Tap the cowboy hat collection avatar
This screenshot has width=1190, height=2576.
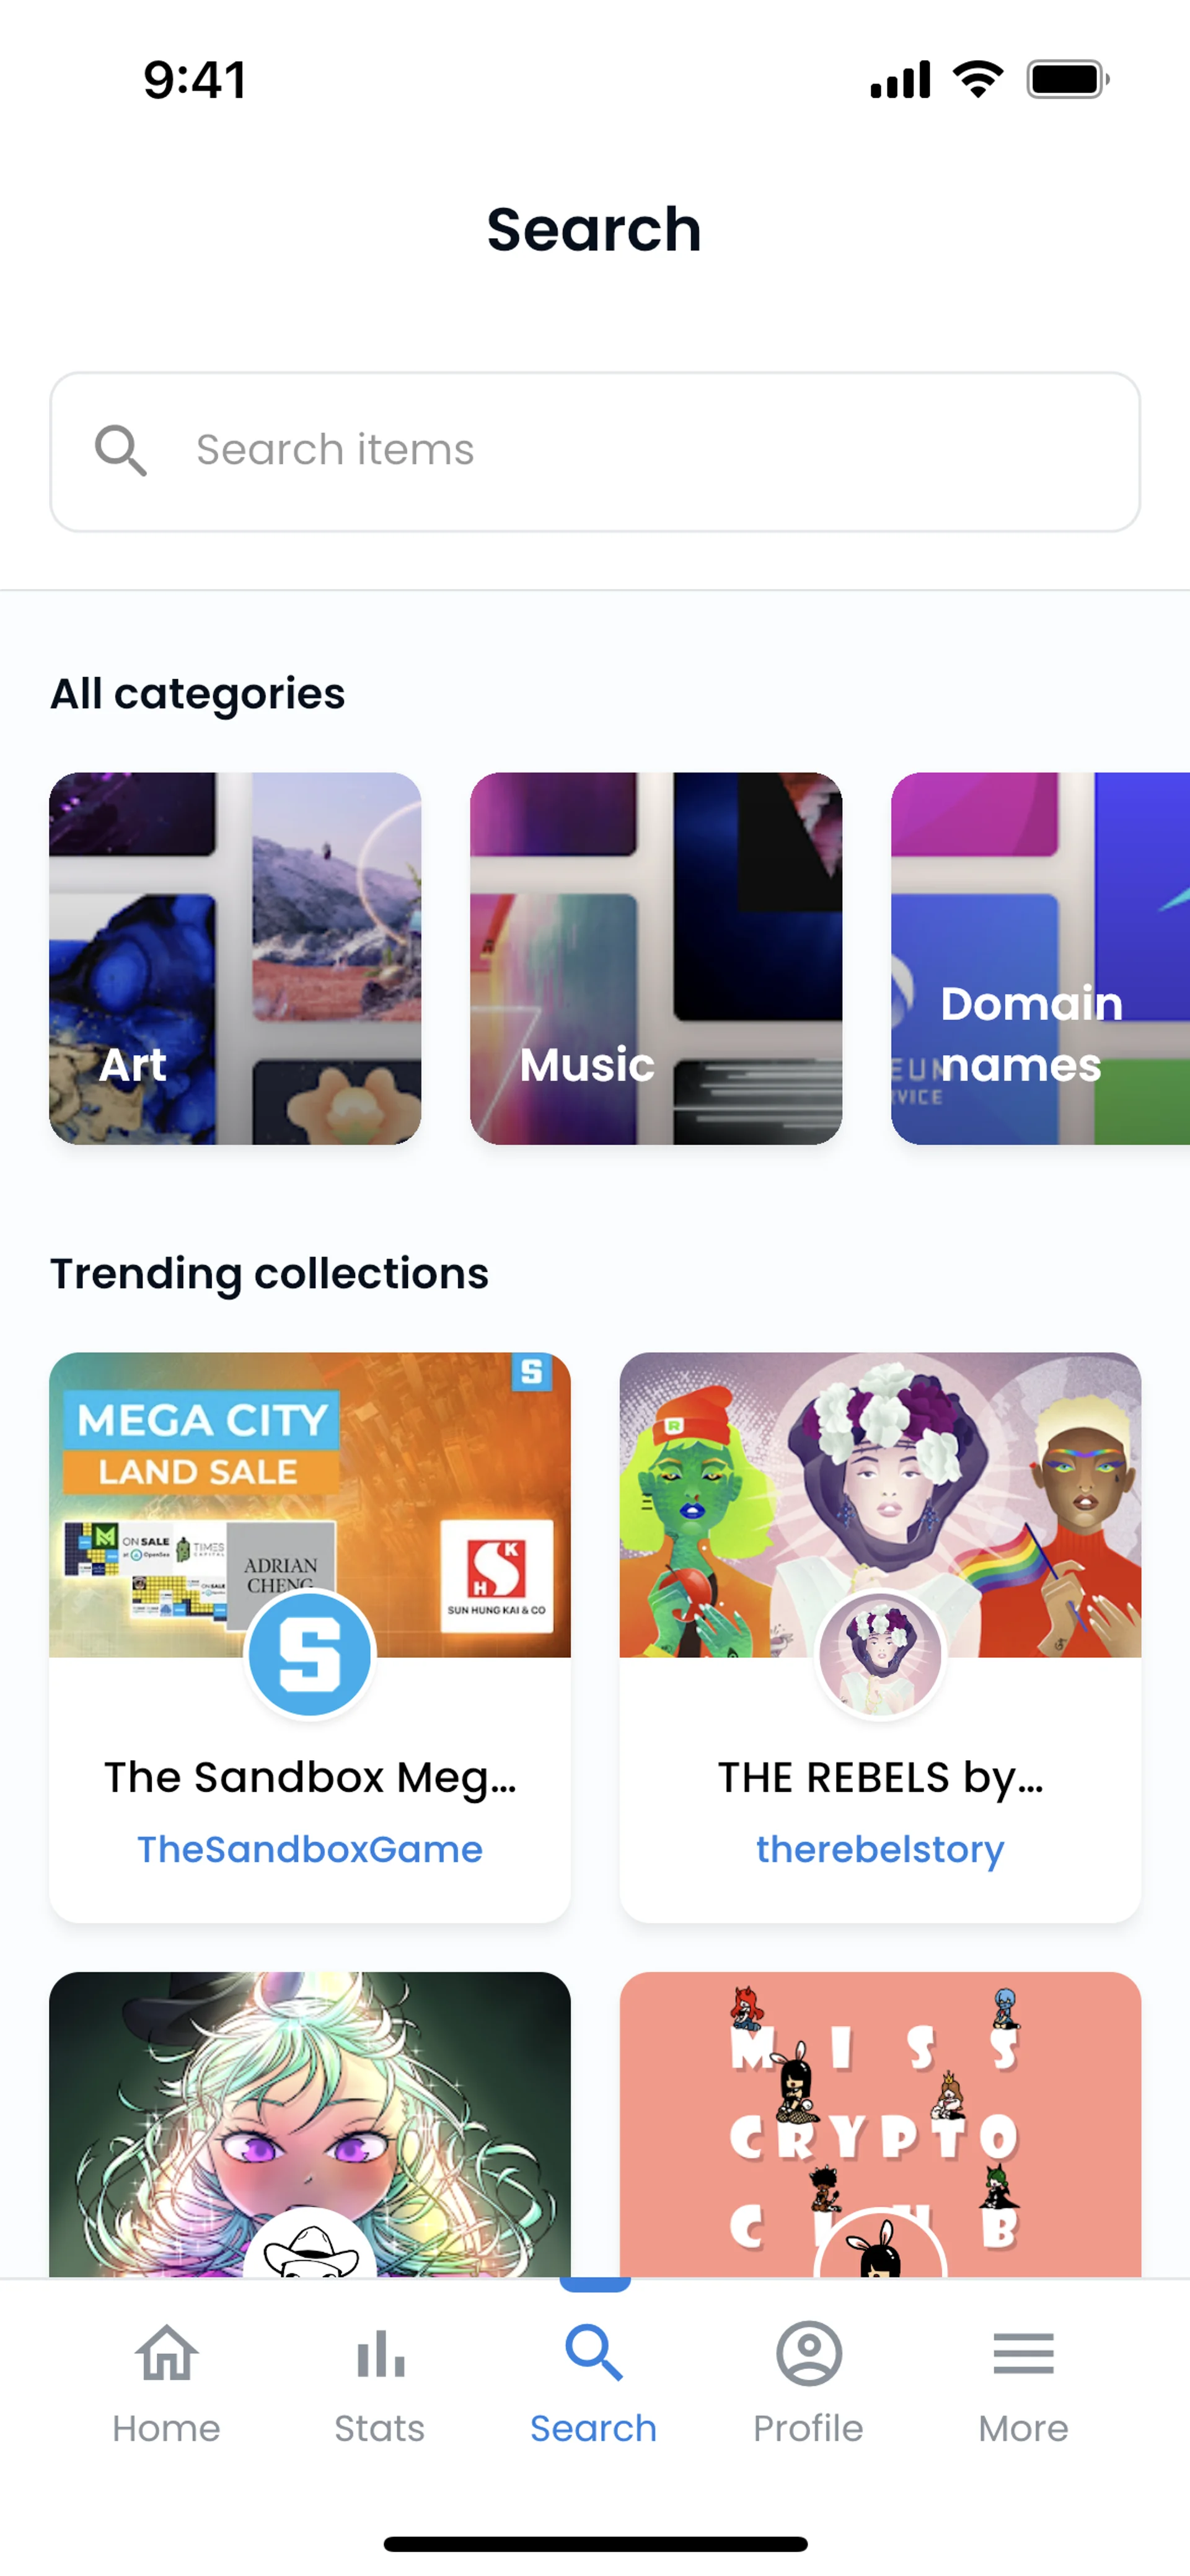[x=310, y=2250]
